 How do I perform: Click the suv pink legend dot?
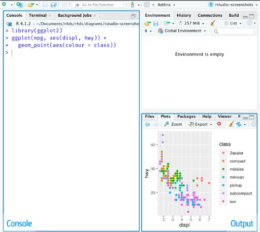223,201
